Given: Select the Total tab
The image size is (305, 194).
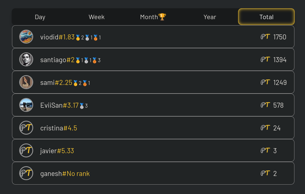Looking at the screenshot, I should pos(266,17).
